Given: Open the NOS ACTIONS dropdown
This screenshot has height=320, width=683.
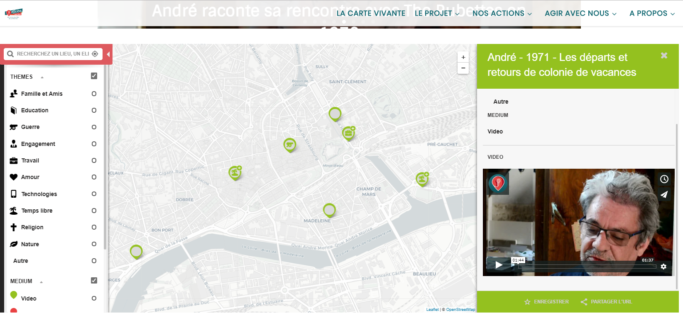Looking at the screenshot, I should pyautogui.click(x=502, y=13).
